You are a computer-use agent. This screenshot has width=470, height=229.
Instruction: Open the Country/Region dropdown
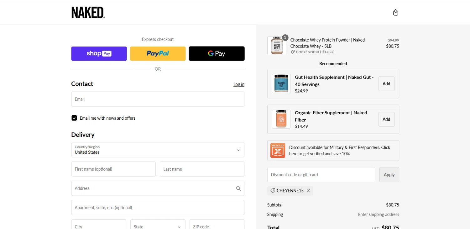click(158, 150)
